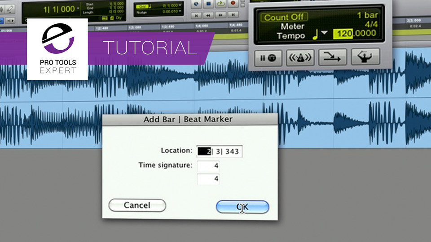This screenshot has height=242, width=431.
Task: Click the Meter value 4/4
Action: pyautogui.click(x=371, y=24)
